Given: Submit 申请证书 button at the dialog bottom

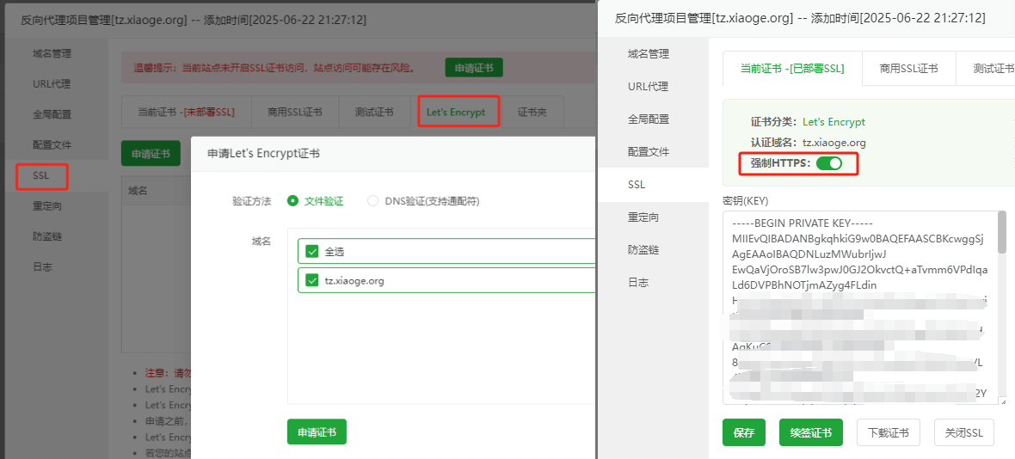Looking at the screenshot, I should coord(317,431).
